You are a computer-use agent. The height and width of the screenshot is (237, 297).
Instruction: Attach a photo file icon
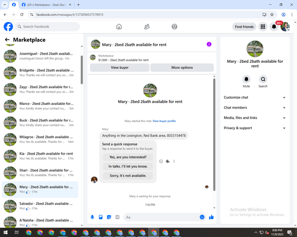coord(100,217)
